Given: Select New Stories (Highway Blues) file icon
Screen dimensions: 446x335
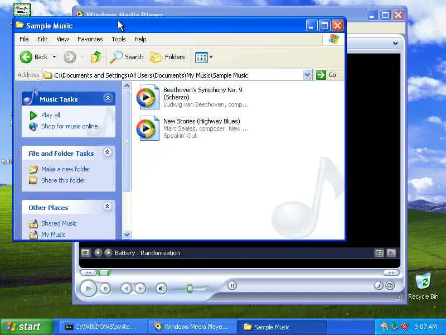Looking at the screenshot, I should [x=148, y=128].
